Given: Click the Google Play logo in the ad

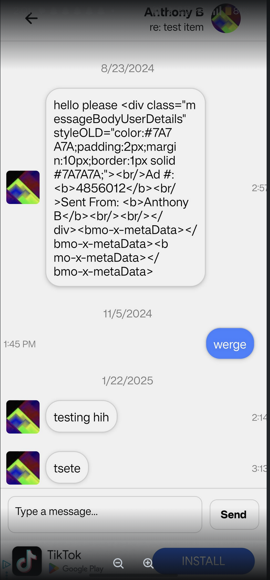Looking at the screenshot, I should (54, 569).
